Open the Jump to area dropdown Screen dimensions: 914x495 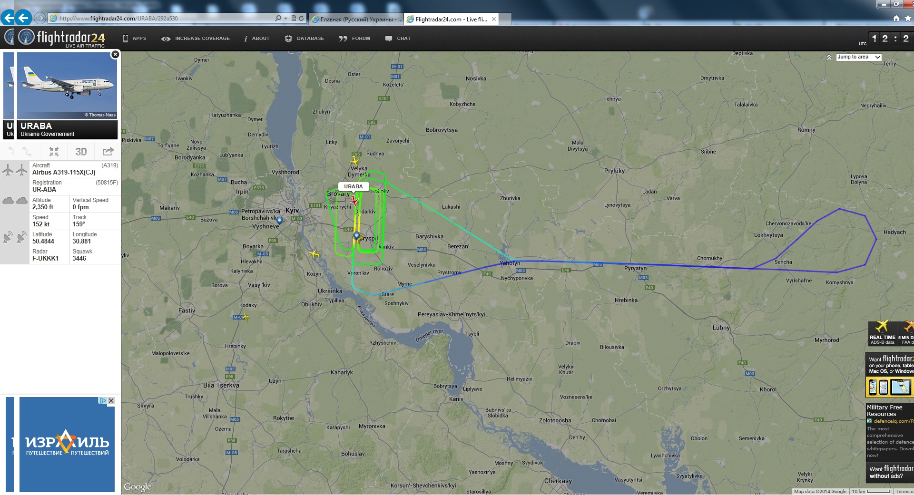[x=858, y=57]
